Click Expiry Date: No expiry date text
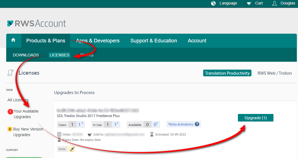 82,140
